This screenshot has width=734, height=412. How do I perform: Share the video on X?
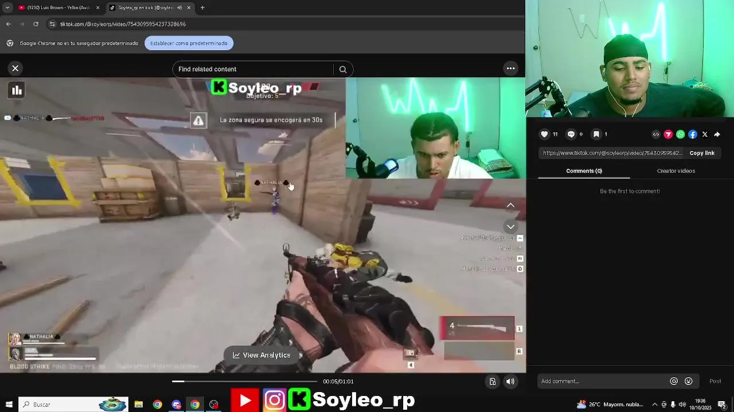tap(705, 134)
